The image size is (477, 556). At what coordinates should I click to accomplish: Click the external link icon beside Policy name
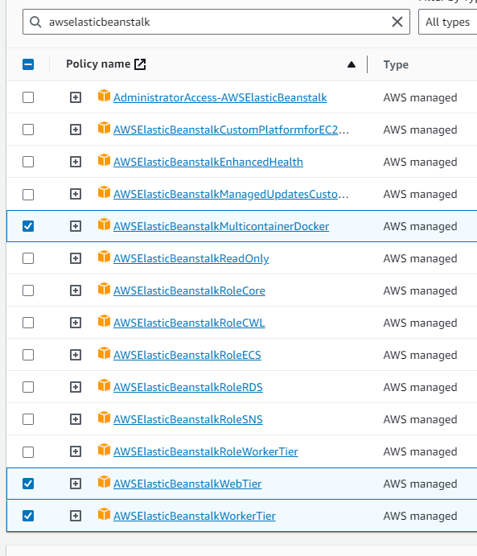pyautogui.click(x=140, y=64)
